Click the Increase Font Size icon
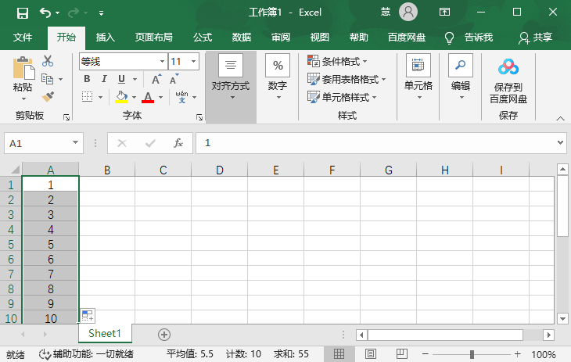This screenshot has width=571, height=362. click(x=156, y=79)
